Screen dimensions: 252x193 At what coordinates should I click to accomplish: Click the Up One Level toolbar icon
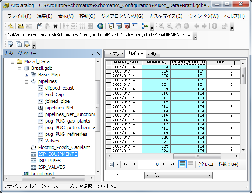[11, 26]
